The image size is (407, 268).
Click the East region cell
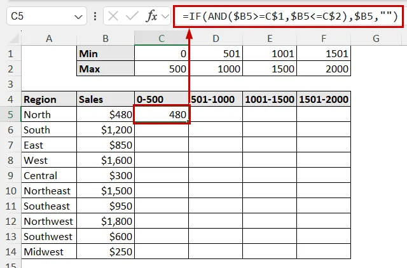(49, 145)
